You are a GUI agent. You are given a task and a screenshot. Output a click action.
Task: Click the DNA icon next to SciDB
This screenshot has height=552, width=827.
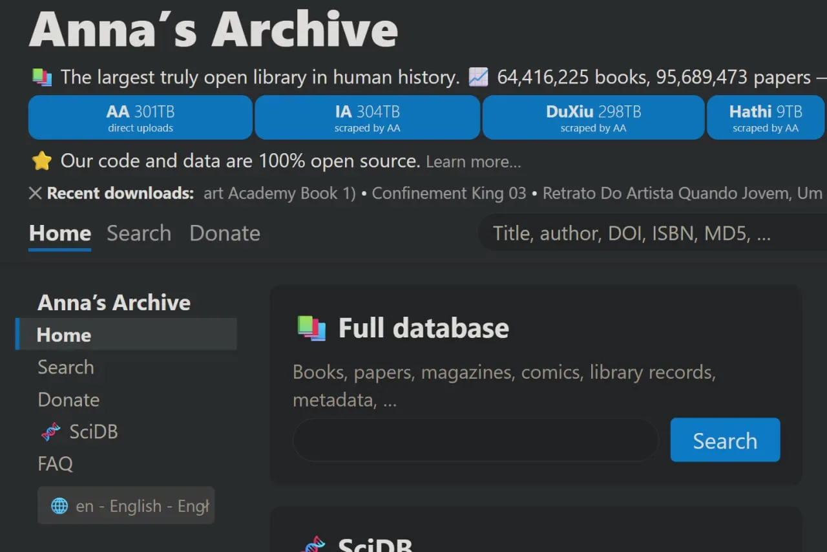tap(50, 432)
